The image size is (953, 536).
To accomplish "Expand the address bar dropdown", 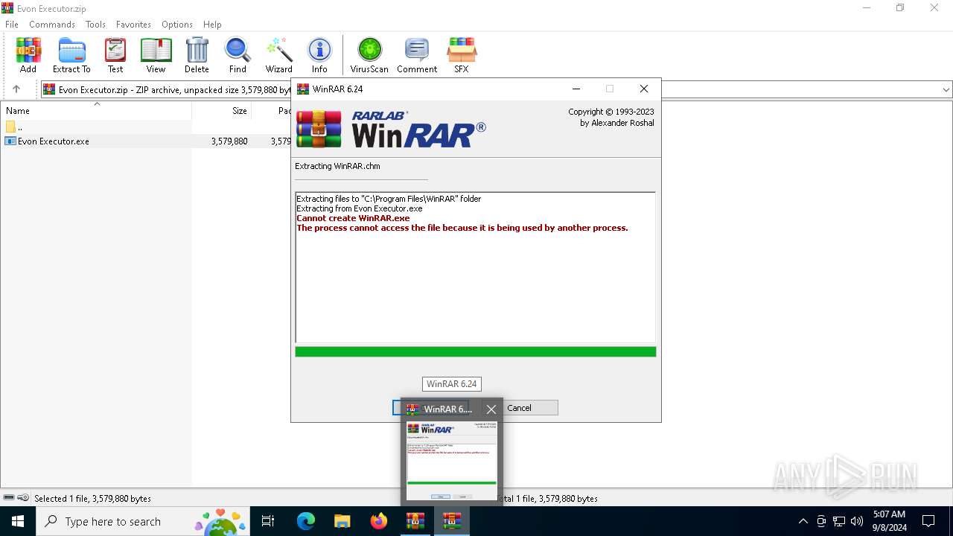I will point(946,89).
